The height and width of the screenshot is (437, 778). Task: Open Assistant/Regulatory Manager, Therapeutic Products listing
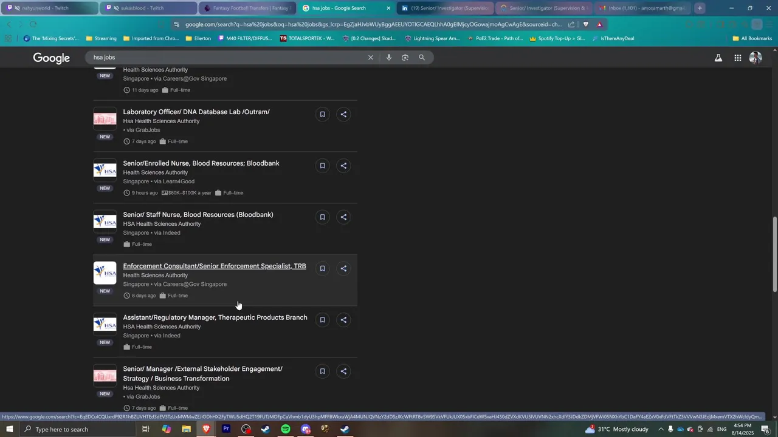click(x=215, y=317)
